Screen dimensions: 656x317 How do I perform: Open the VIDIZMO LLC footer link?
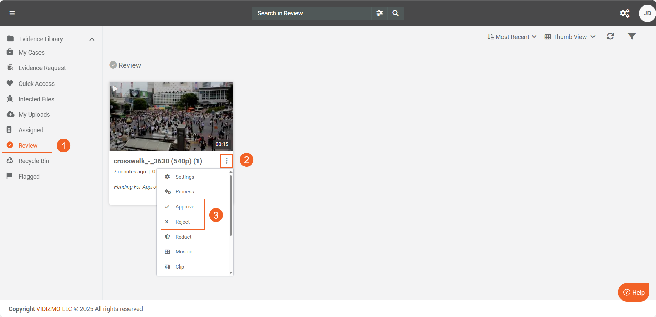pyautogui.click(x=54, y=309)
